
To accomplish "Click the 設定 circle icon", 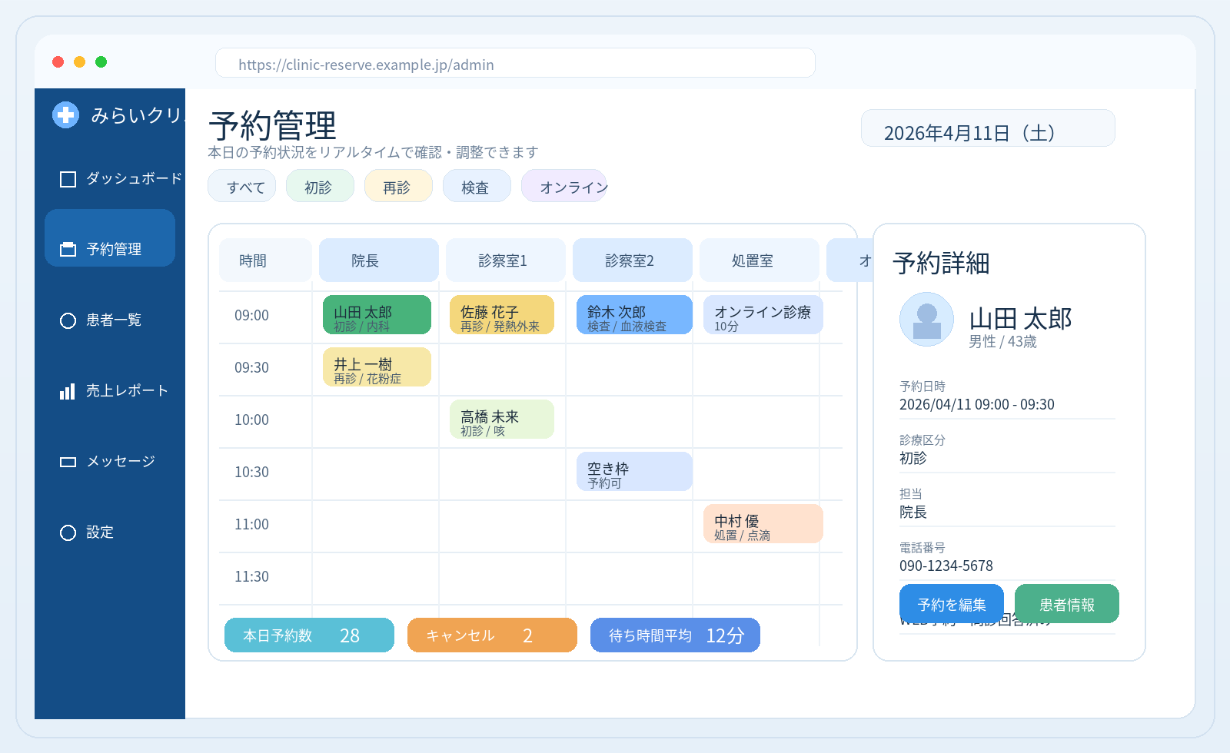I will pos(68,532).
